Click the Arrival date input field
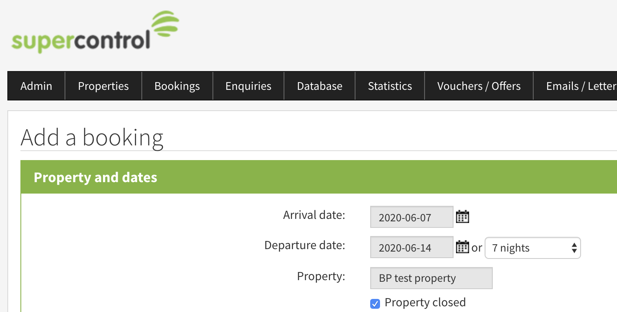This screenshot has width=617, height=312. pos(411,217)
